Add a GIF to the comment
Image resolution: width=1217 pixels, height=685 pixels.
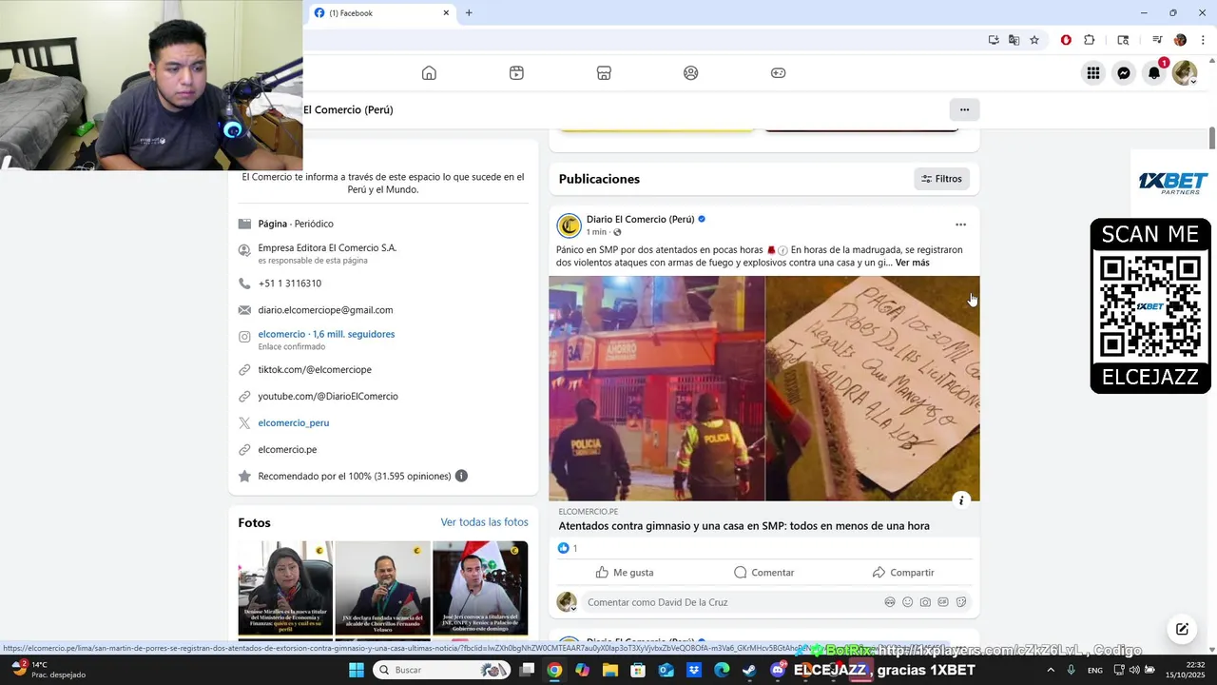point(943,602)
